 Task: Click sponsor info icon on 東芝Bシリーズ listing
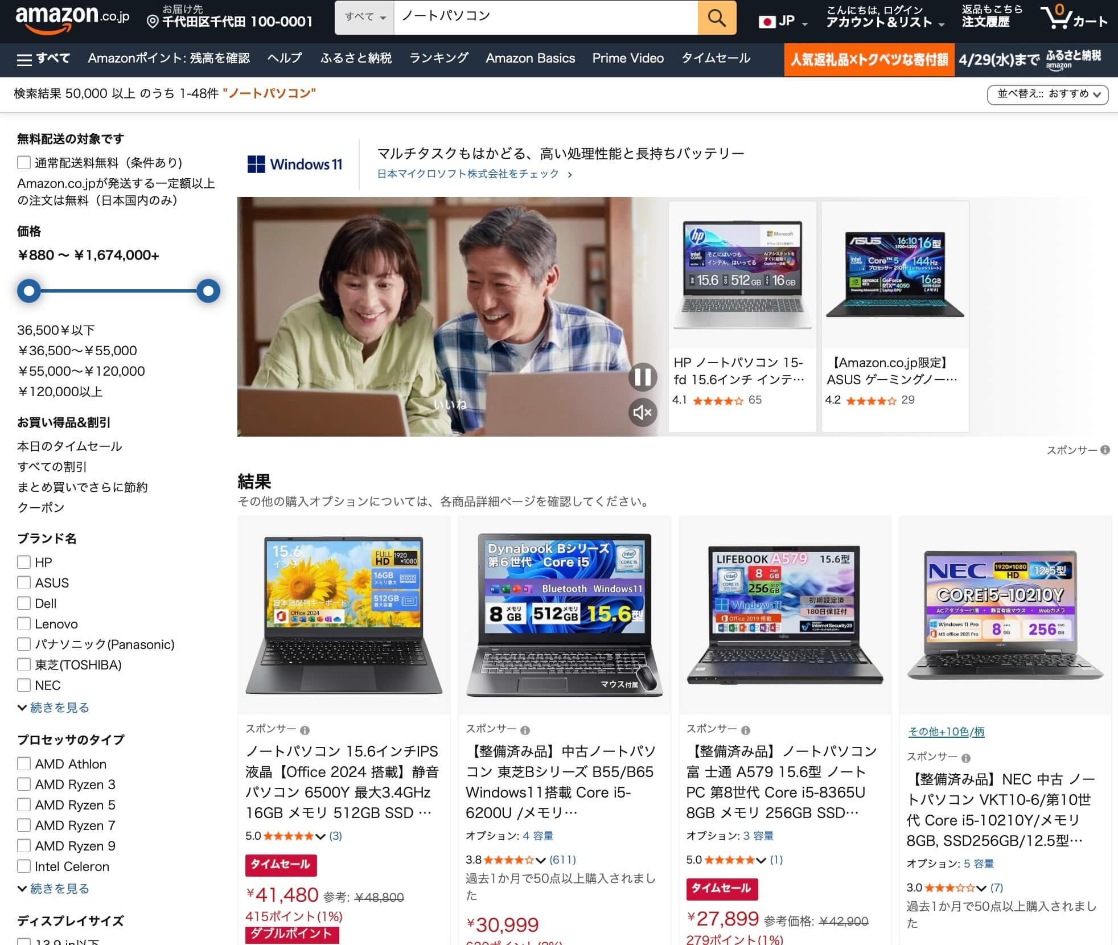[x=525, y=730]
